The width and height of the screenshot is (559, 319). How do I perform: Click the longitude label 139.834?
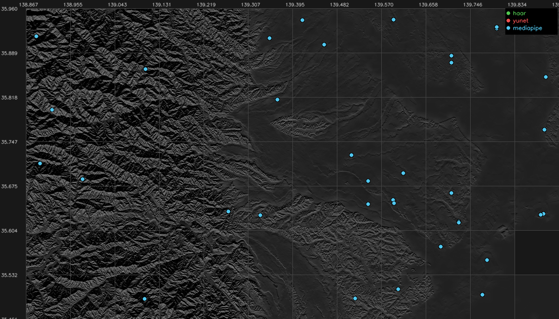pyautogui.click(x=518, y=5)
